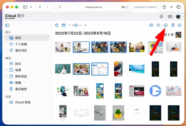Viewport: 186px width, 126px height.
Task: Expand the 相簿 albums section
Action: 6,70
